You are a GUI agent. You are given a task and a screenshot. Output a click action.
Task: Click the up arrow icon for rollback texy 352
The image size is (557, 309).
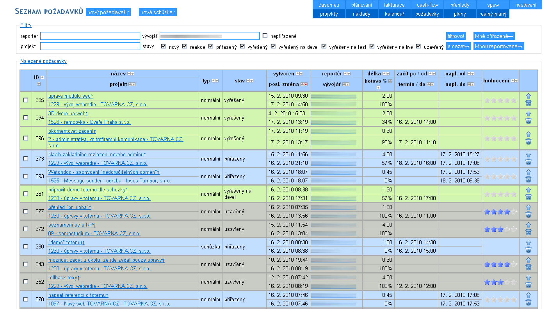(529, 278)
